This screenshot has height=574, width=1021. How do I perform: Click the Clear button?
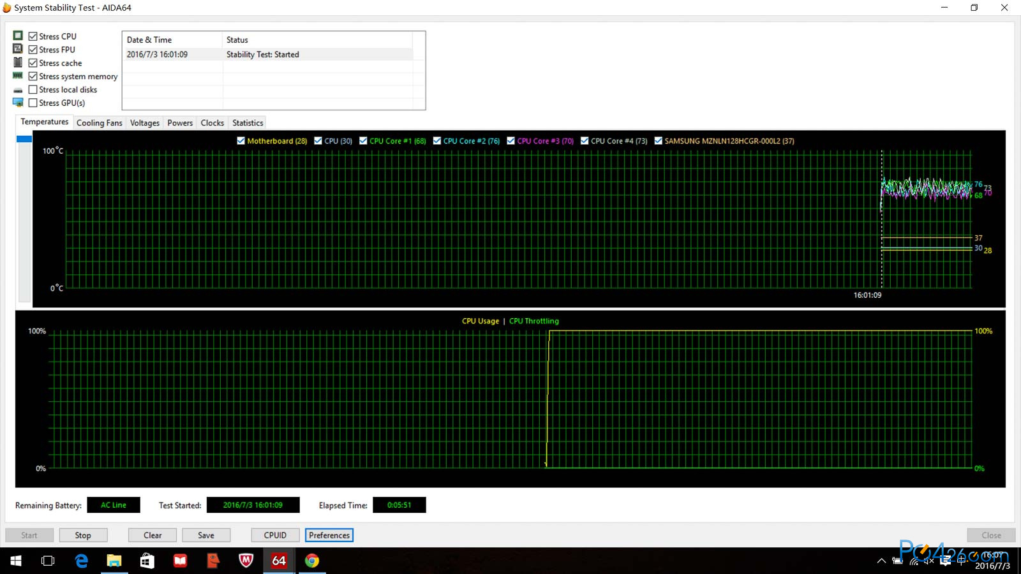click(153, 535)
